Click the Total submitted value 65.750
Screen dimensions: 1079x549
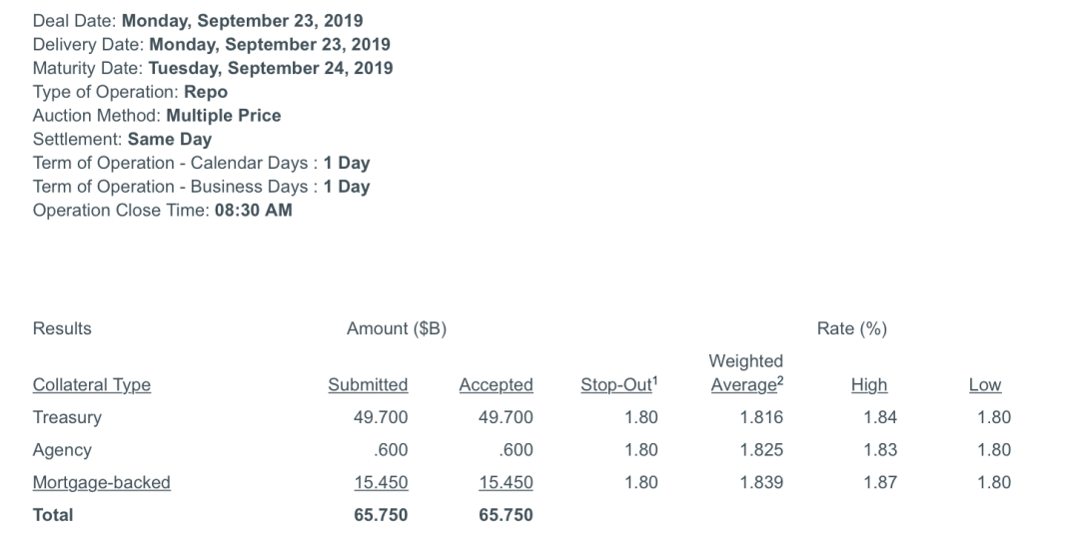pyautogui.click(x=381, y=515)
